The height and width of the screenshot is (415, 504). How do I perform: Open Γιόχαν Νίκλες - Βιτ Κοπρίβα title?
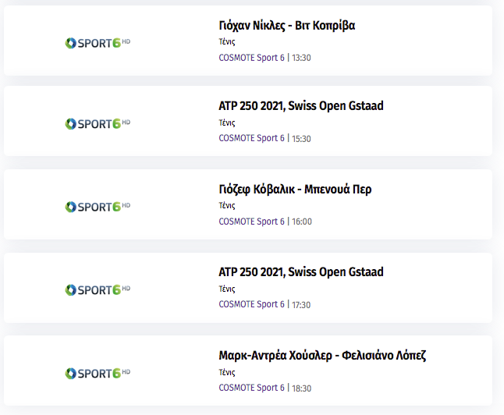[286, 26]
